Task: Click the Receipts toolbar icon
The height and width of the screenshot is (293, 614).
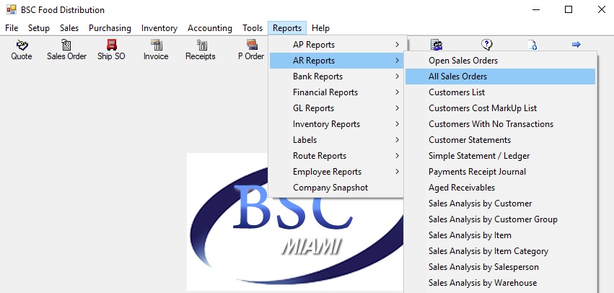Action: click(x=201, y=45)
